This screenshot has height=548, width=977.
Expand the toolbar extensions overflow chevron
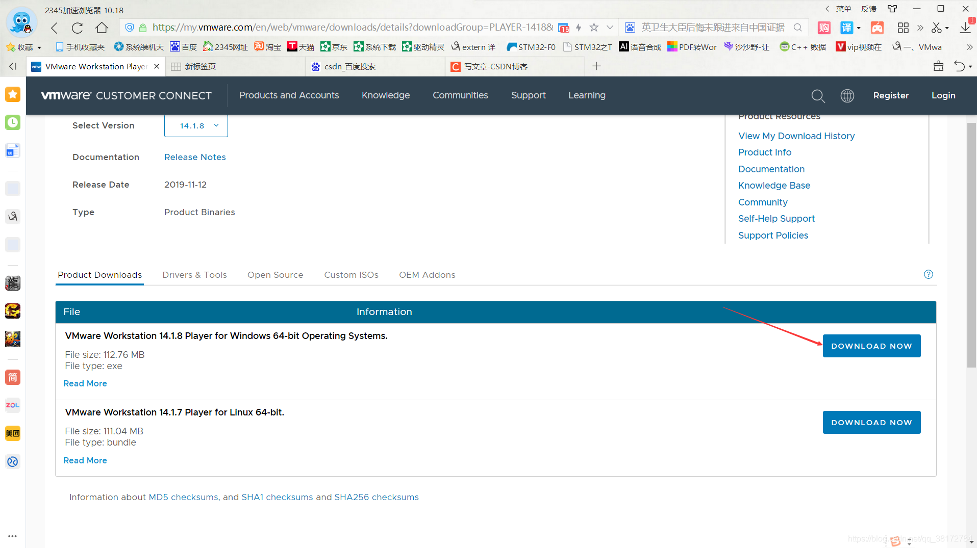920,28
